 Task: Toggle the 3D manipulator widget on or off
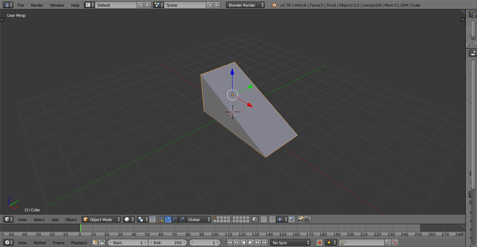tap(161, 220)
